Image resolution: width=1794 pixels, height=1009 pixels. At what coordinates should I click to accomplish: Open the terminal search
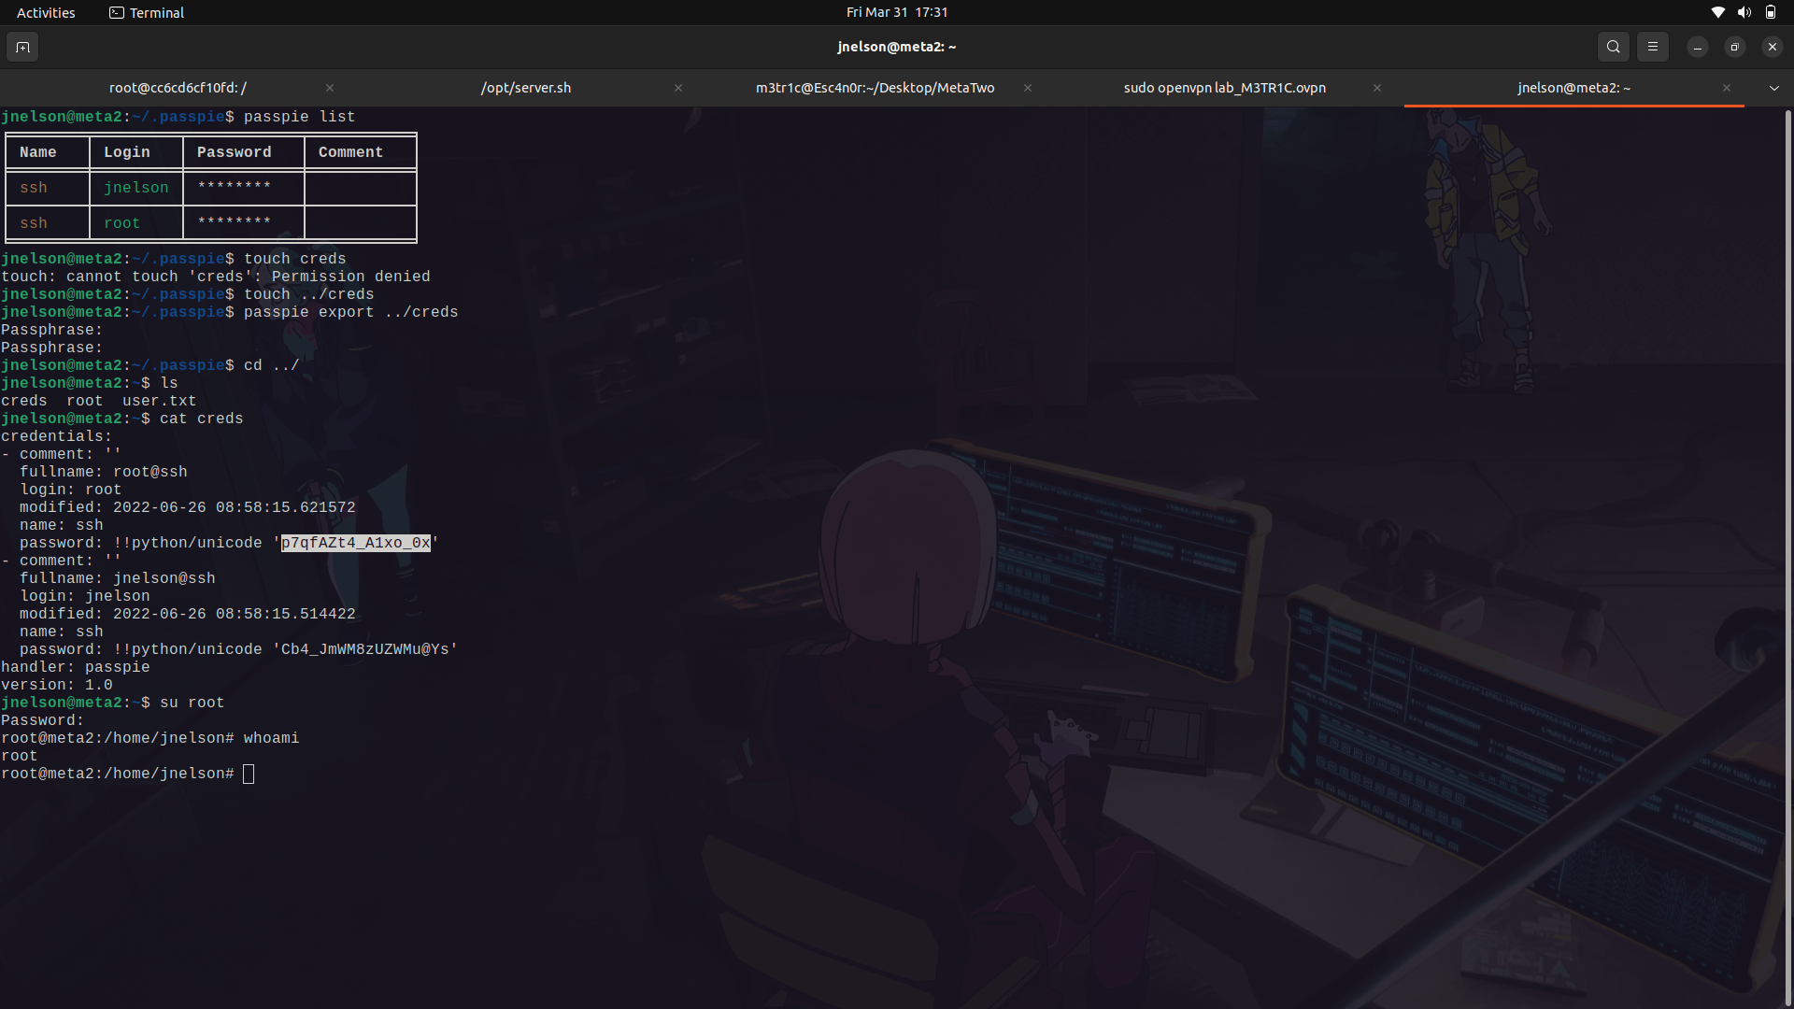tap(1613, 47)
